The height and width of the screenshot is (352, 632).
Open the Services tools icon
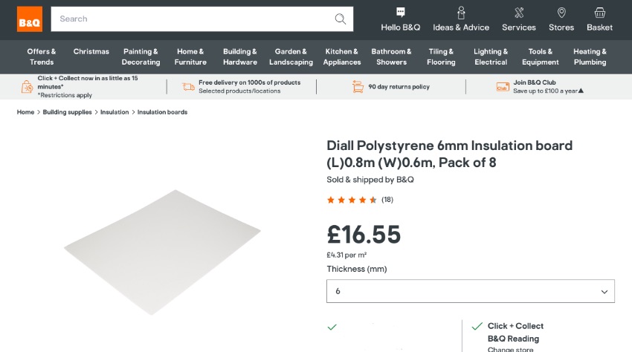[x=518, y=13]
